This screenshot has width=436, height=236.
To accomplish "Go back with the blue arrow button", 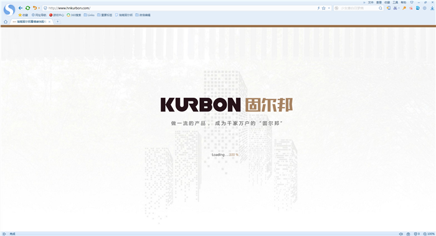I will [x=21, y=8].
